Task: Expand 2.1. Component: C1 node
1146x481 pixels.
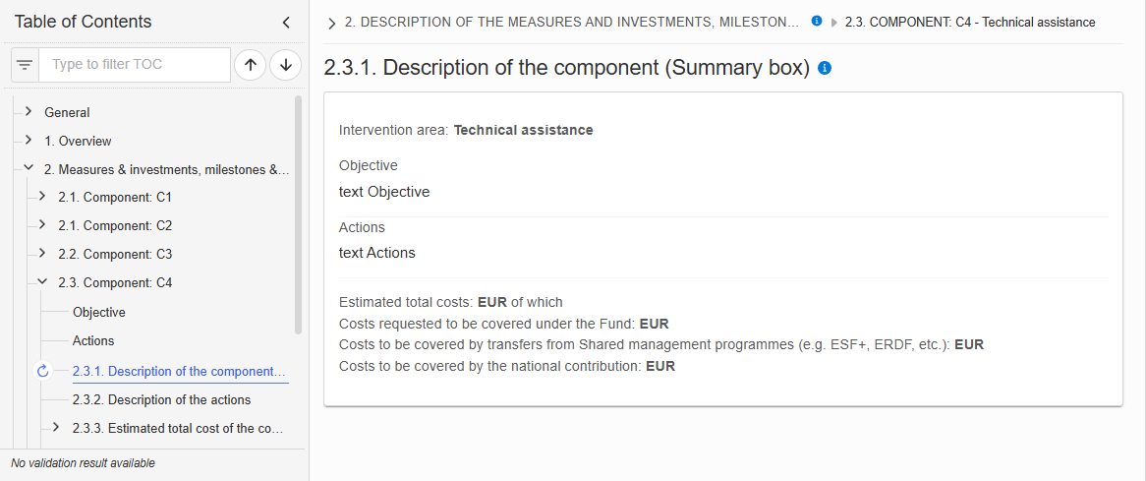Action: pos(42,197)
